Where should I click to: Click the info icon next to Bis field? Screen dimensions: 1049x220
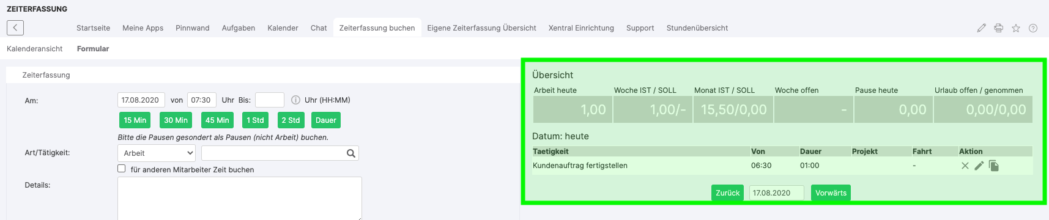(x=295, y=100)
